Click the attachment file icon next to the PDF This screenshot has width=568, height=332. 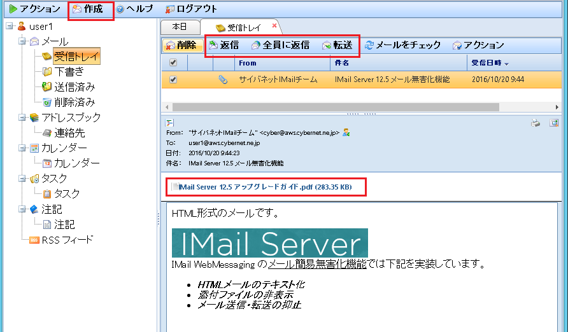point(175,186)
